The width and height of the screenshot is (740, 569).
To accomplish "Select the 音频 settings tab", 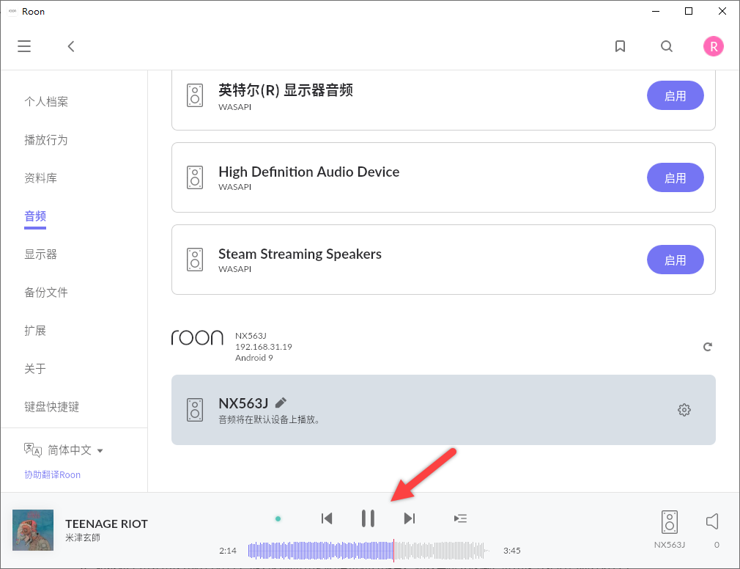I will pyautogui.click(x=35, y=216).
